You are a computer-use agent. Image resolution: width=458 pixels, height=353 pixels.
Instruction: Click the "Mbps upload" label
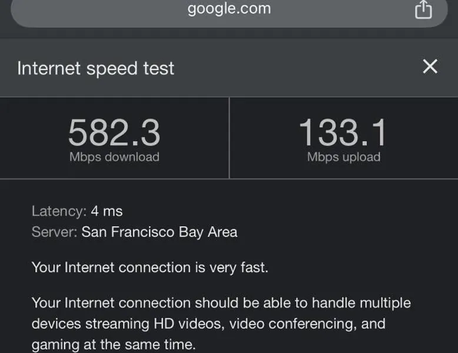(x=344, y=157)
